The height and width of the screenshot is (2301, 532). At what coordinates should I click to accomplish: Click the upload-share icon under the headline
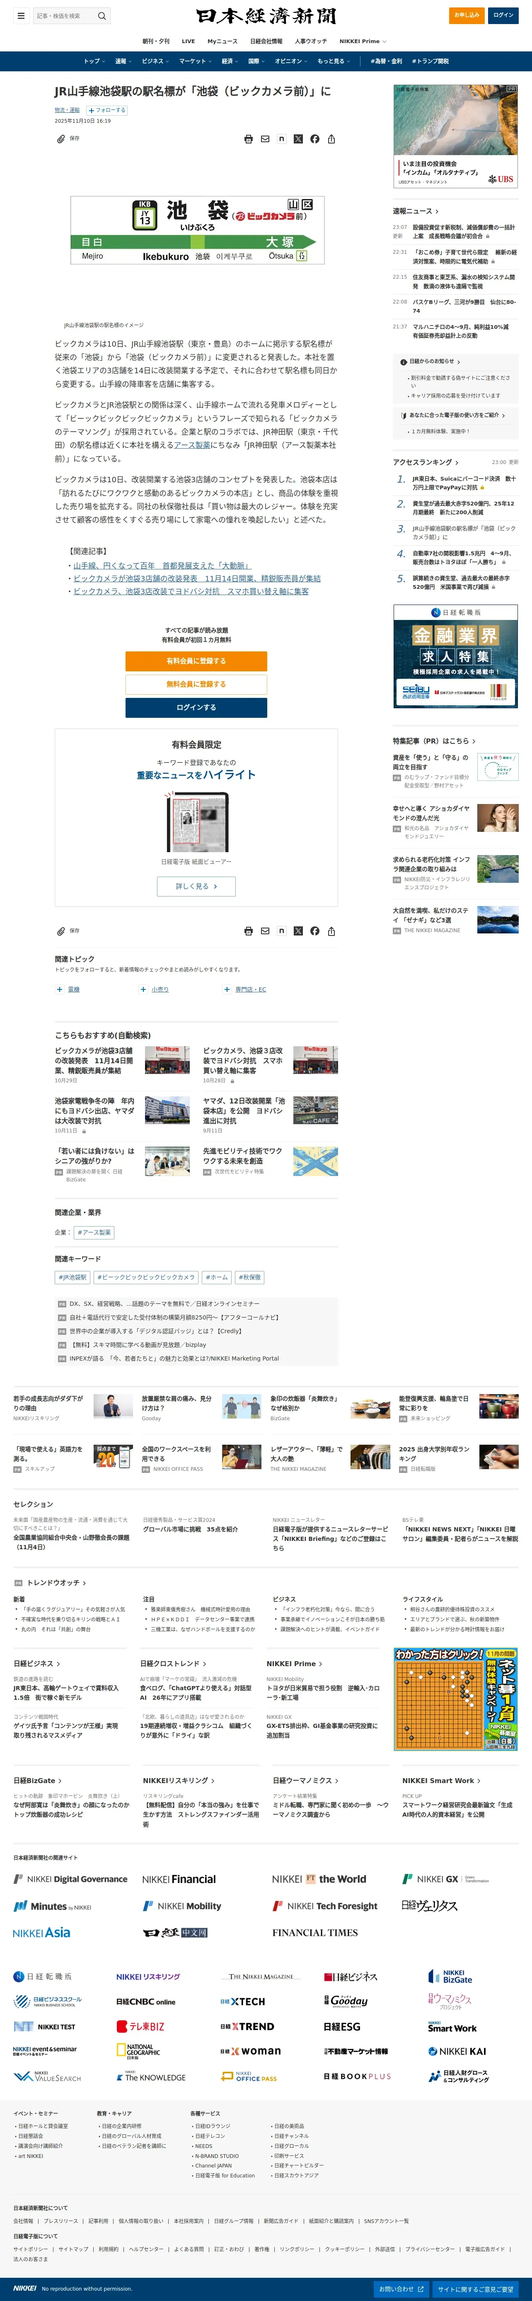pyautogui.click(x=331, y=139)
